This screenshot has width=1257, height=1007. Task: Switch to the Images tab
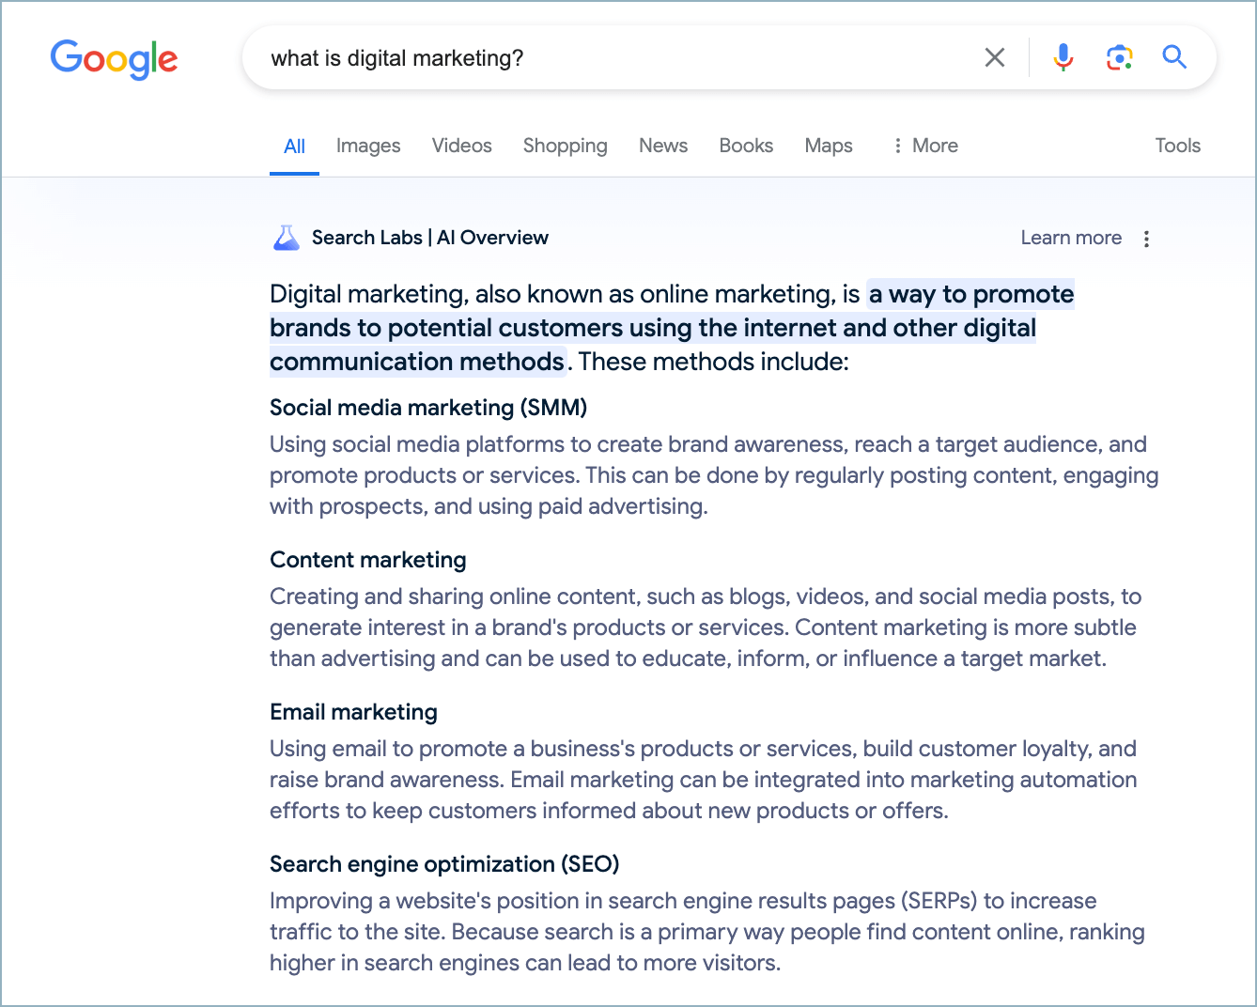point(368,146)
